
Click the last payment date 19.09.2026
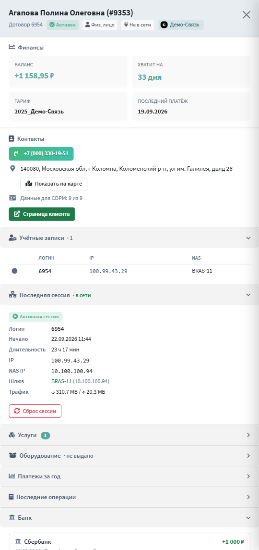tap(153, 112)
